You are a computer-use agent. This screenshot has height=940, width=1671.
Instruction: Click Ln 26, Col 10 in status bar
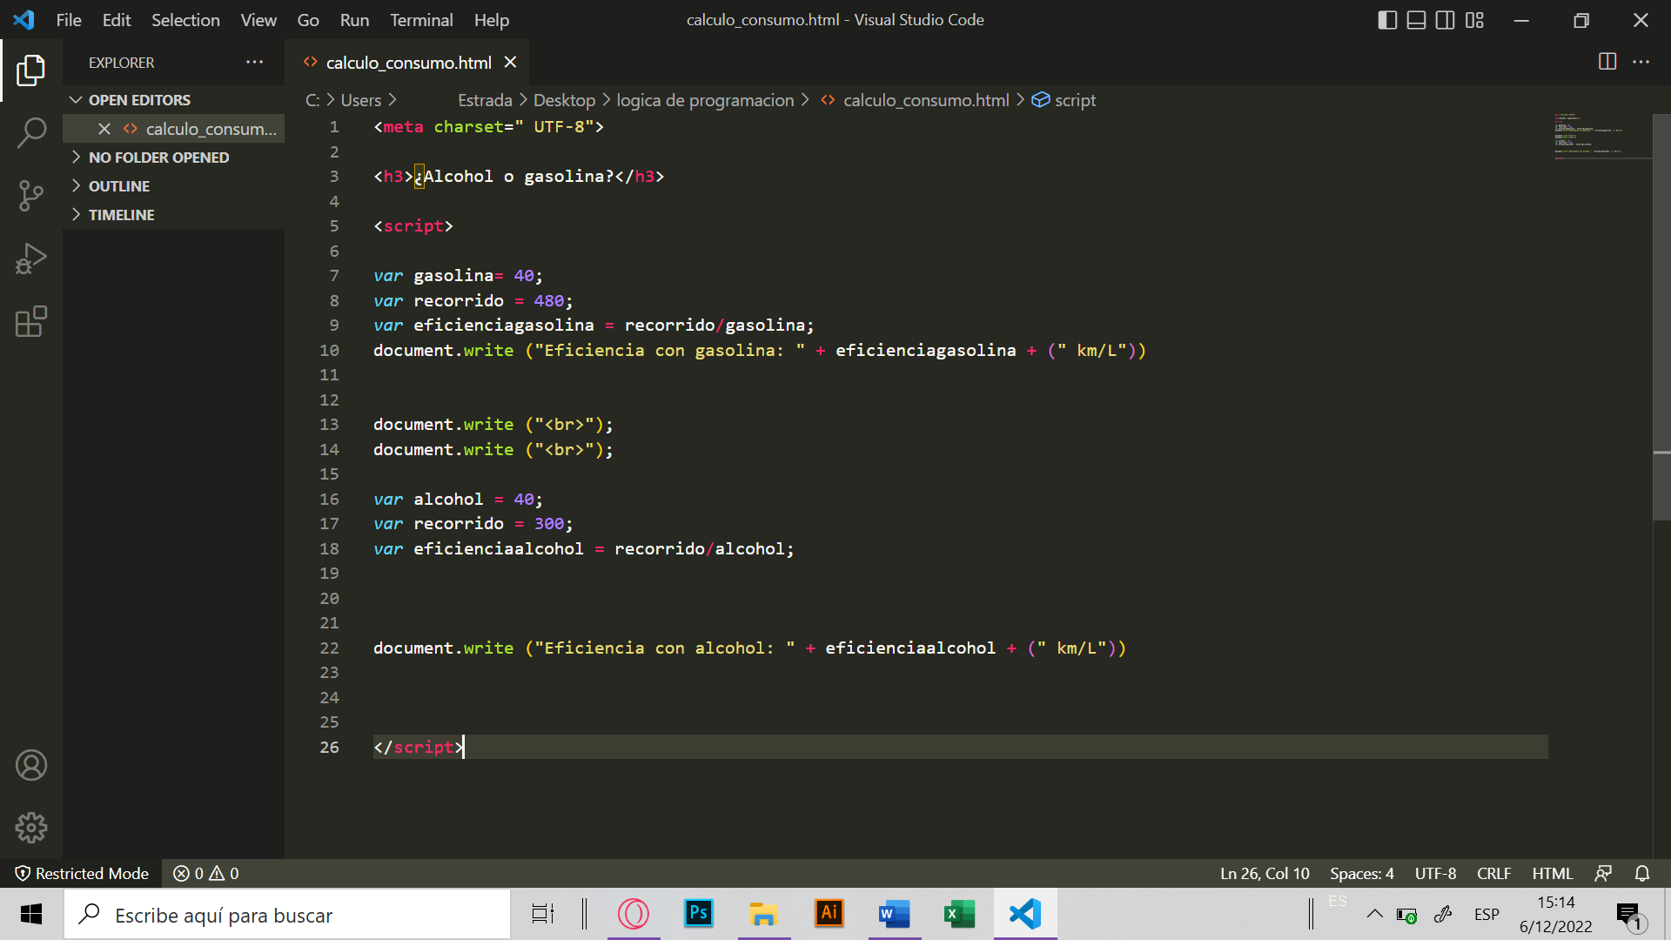tap(1265, 873)
